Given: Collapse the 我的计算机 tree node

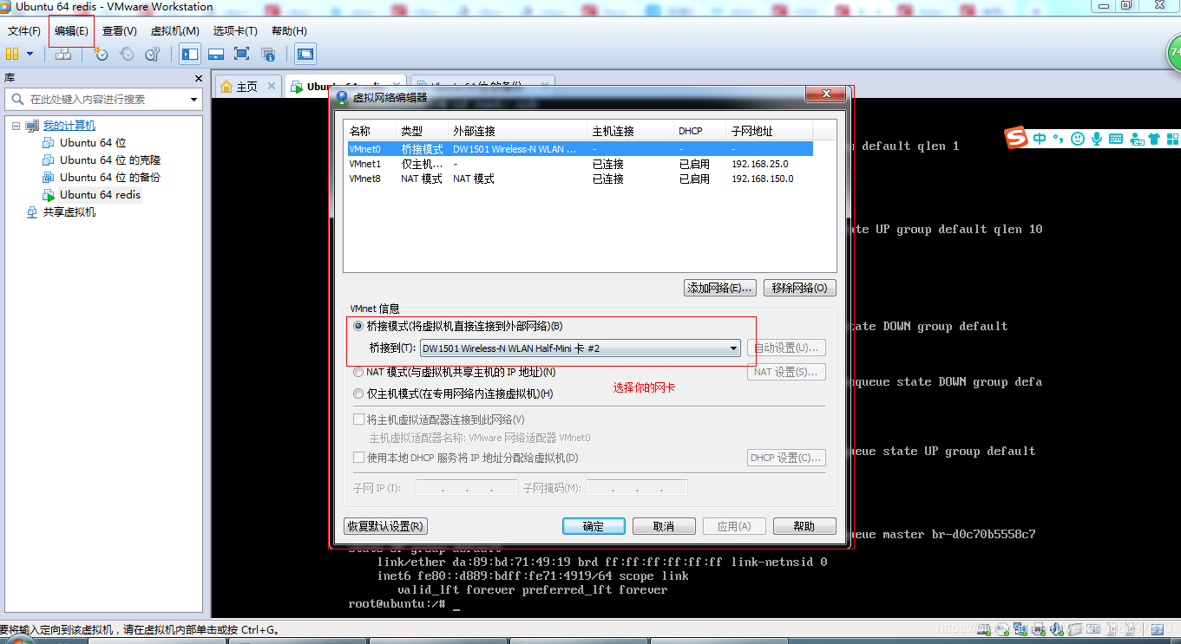Looking at the screenshot, I should [x=16, y=126].
